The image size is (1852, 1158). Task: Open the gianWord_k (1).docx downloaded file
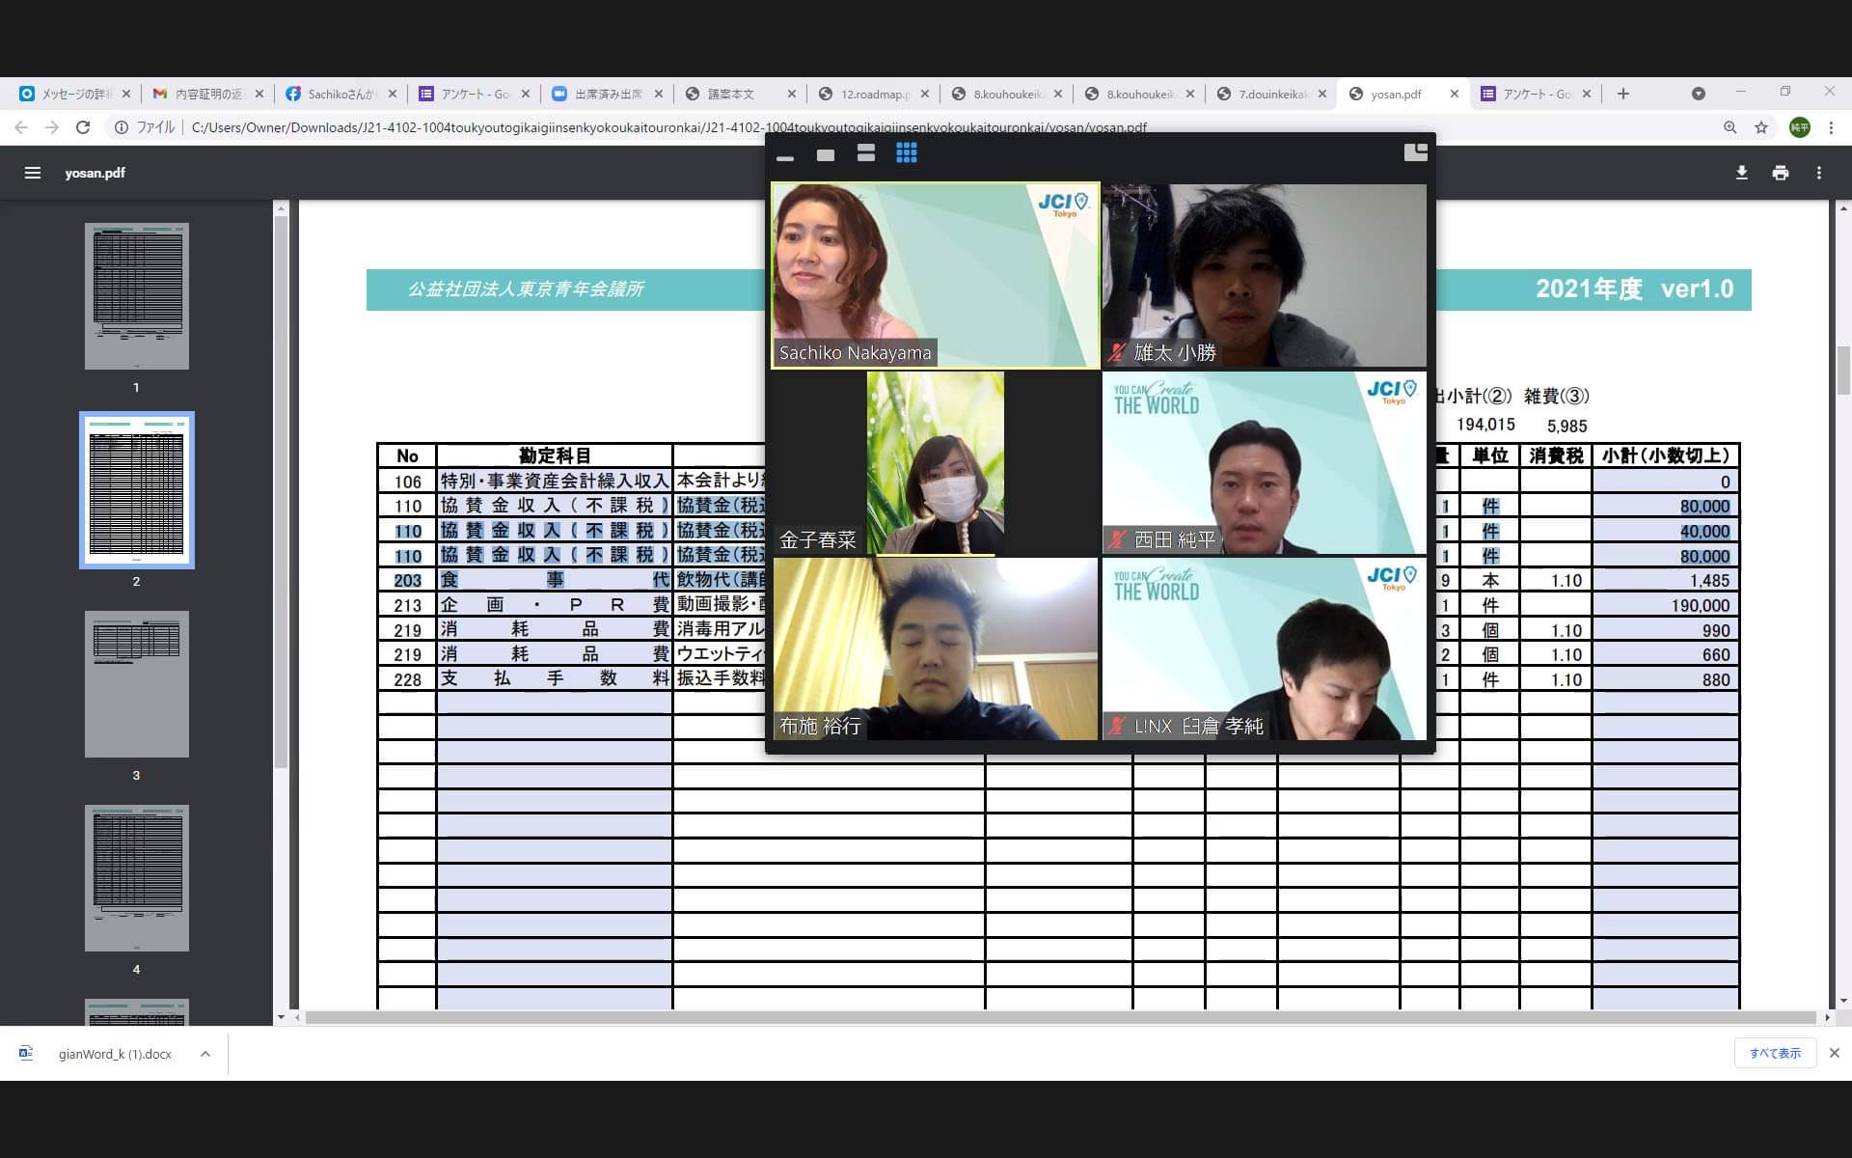click(114, 1054)
